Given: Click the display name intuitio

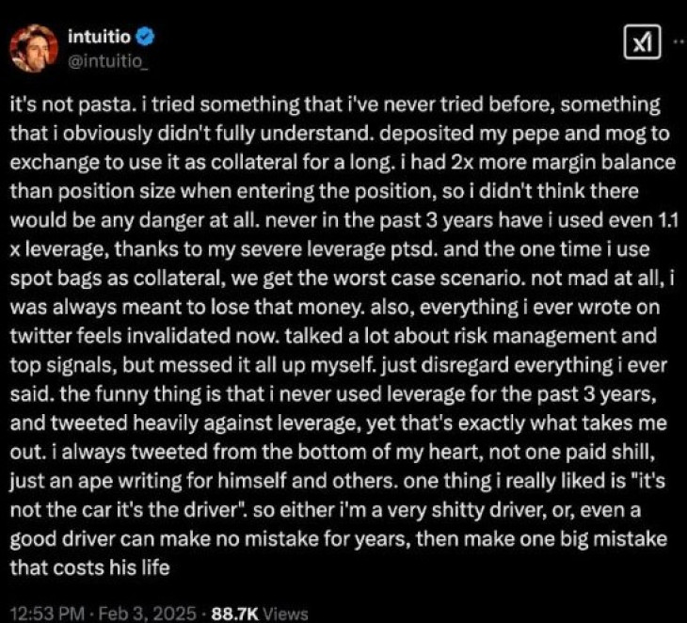Looking at the screenshot, I should pos(101,38).
